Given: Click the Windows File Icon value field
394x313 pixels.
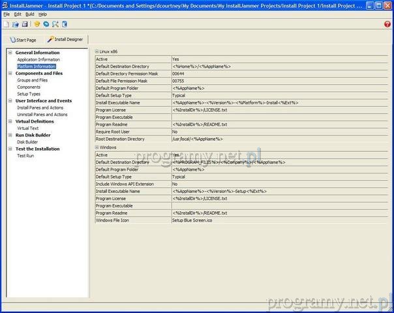Looking at the screenshot, I should pyautogui.click(x=279, y=220).
